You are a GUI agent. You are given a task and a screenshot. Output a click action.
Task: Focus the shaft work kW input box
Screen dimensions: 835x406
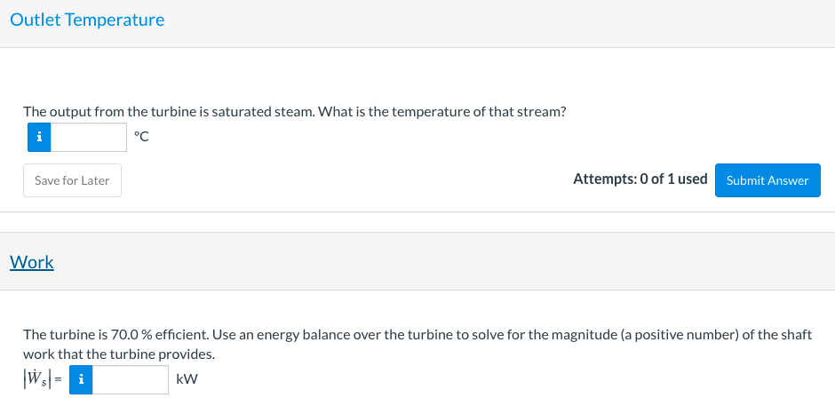tap(131, 379)
